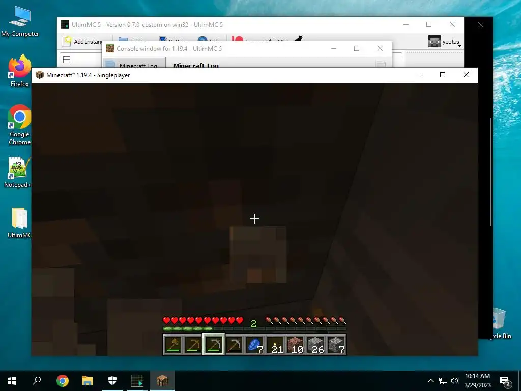The width and height of the screenshot is (521, 391).
Task: Click the cat icon in UltimMC toolbar
Action: coord(298,39)
